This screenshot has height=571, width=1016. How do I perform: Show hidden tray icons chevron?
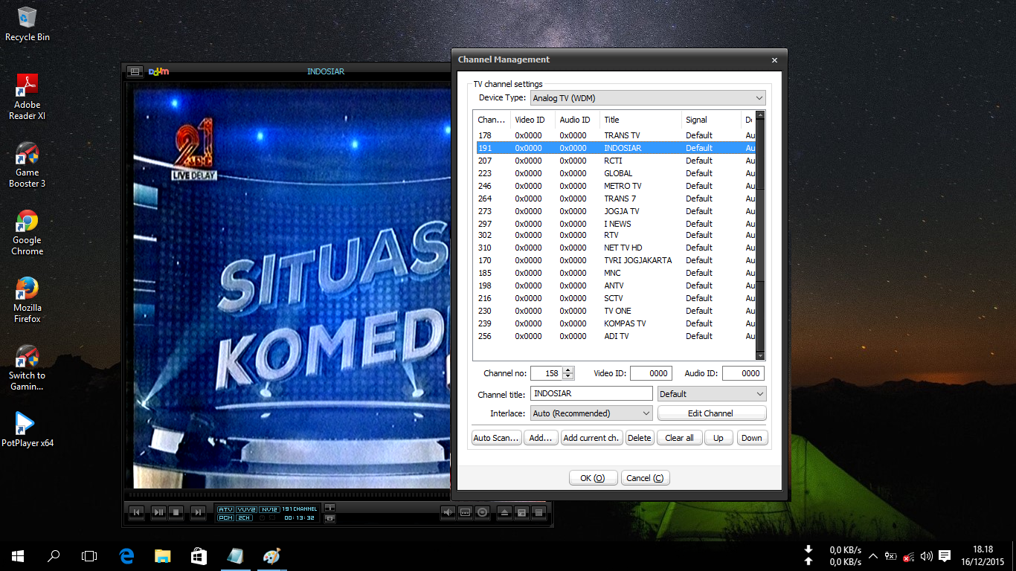[872, 555]
